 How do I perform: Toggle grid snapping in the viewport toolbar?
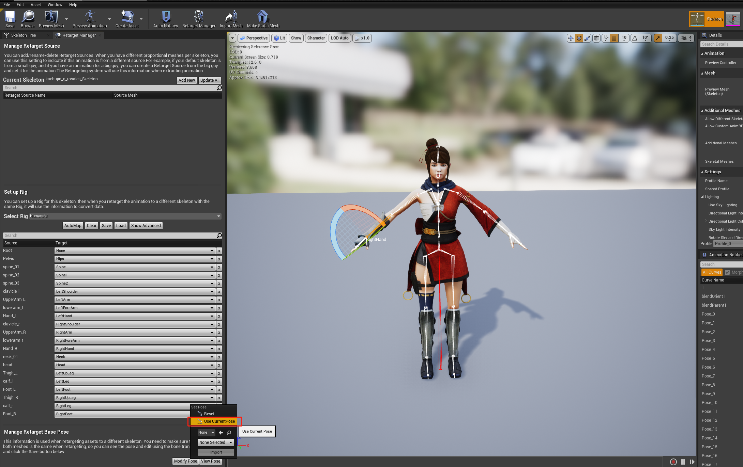[x=614, y=38]
